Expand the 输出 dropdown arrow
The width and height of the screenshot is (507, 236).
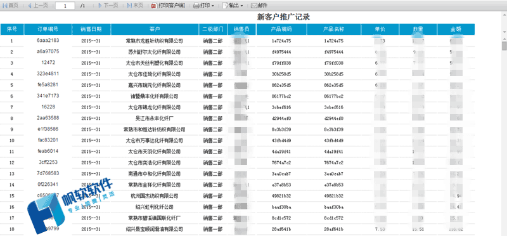point(241,6)
